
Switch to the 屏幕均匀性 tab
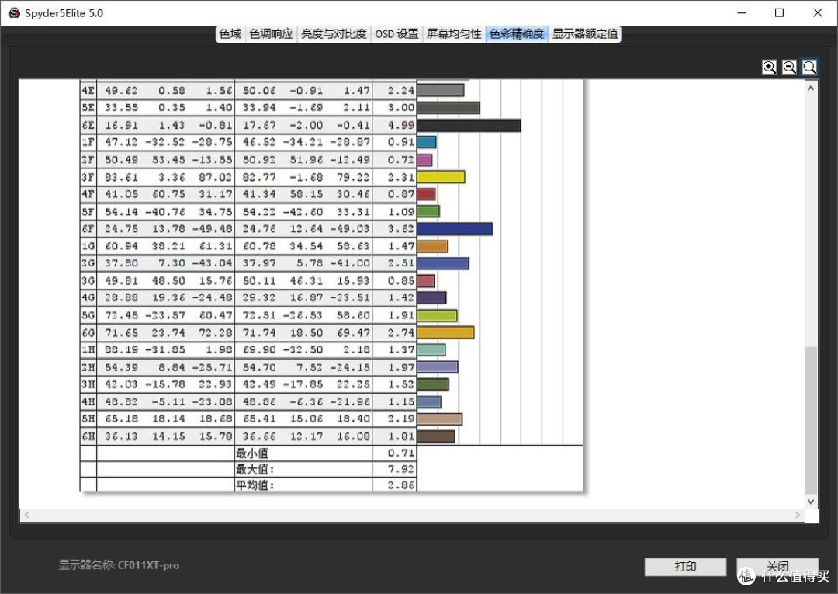454,33
